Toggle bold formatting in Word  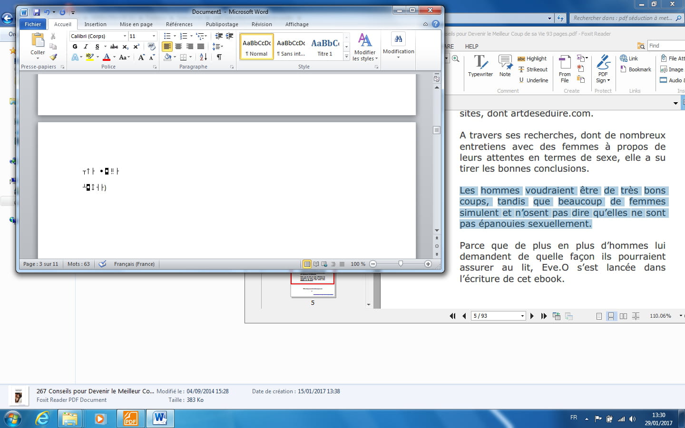[75, 47]
